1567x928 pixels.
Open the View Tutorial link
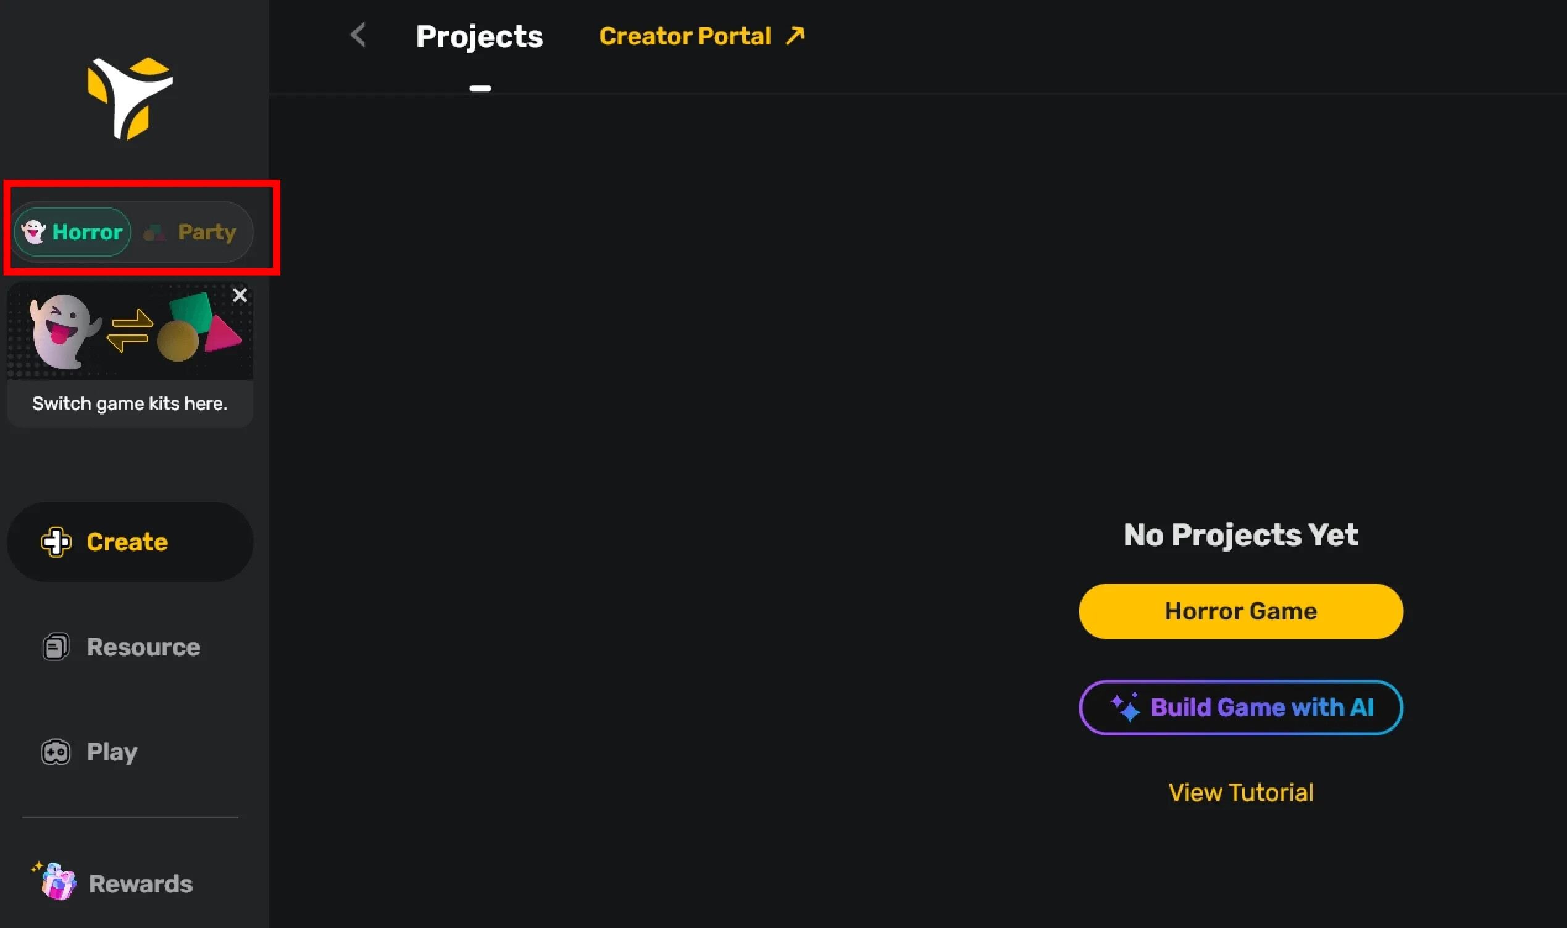(1240, 792)
